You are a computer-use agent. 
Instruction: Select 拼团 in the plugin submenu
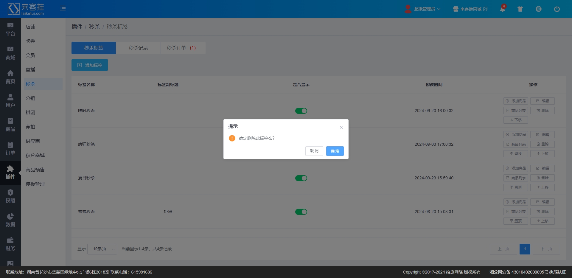[30, 113]
